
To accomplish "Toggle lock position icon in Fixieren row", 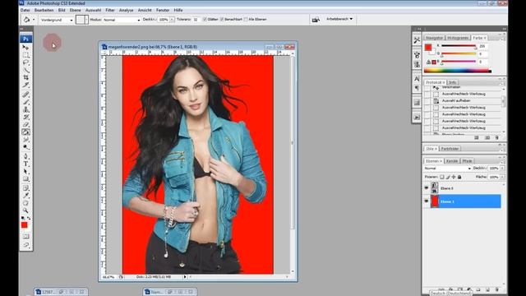I will click(454, 177).
